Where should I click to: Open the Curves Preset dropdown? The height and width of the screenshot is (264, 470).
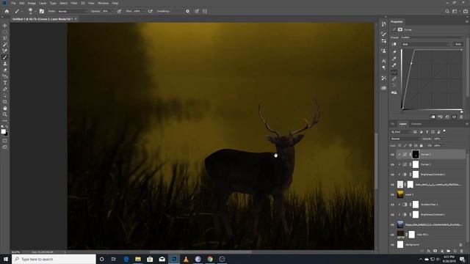coord(432,37)
